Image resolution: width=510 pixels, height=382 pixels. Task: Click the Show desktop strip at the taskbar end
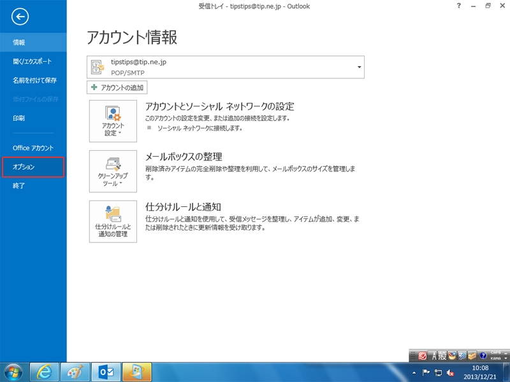[506, 372]
